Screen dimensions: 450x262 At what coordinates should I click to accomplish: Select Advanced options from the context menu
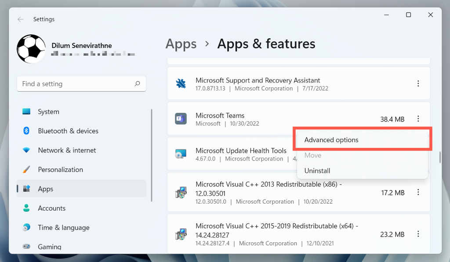click(x=331, y=140)
